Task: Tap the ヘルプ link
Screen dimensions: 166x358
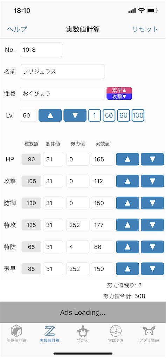Action: click(17, 29)
